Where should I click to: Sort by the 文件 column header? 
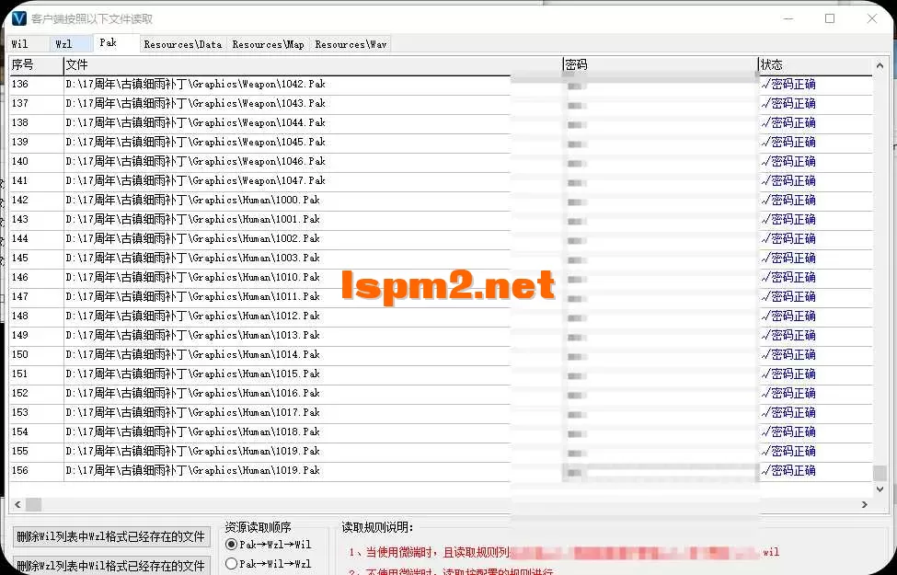coord(313,65)
